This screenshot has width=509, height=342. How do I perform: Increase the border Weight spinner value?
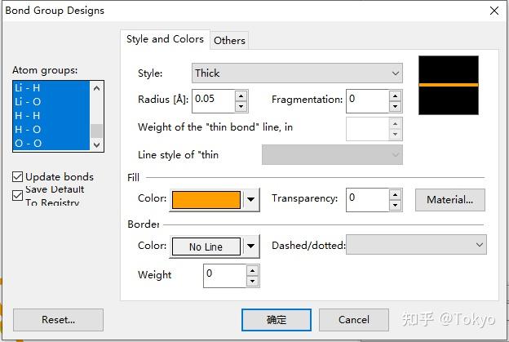[x=252, y=270]
